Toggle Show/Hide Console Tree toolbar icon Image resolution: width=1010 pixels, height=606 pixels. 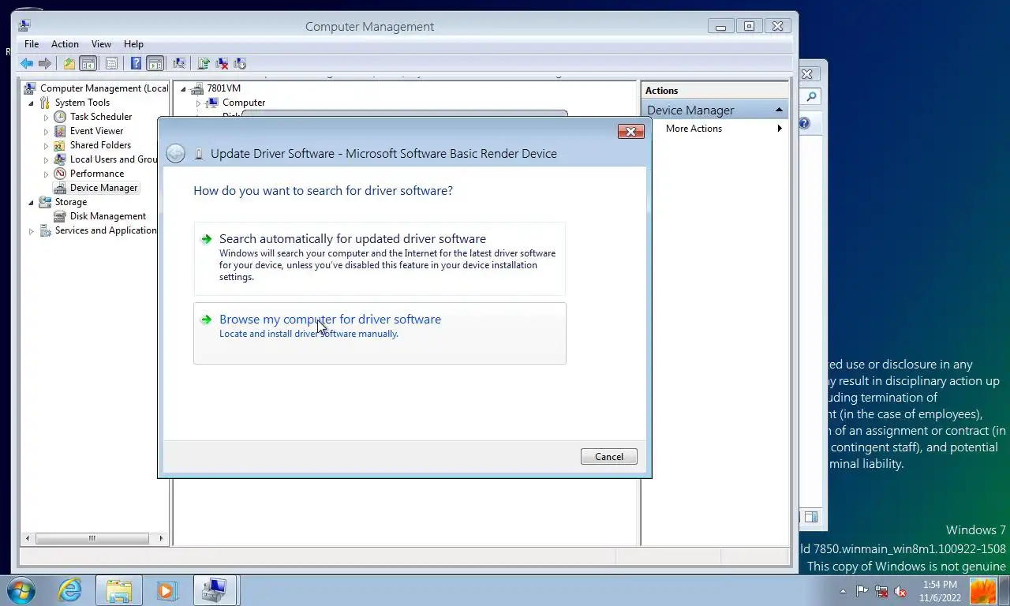88,63
